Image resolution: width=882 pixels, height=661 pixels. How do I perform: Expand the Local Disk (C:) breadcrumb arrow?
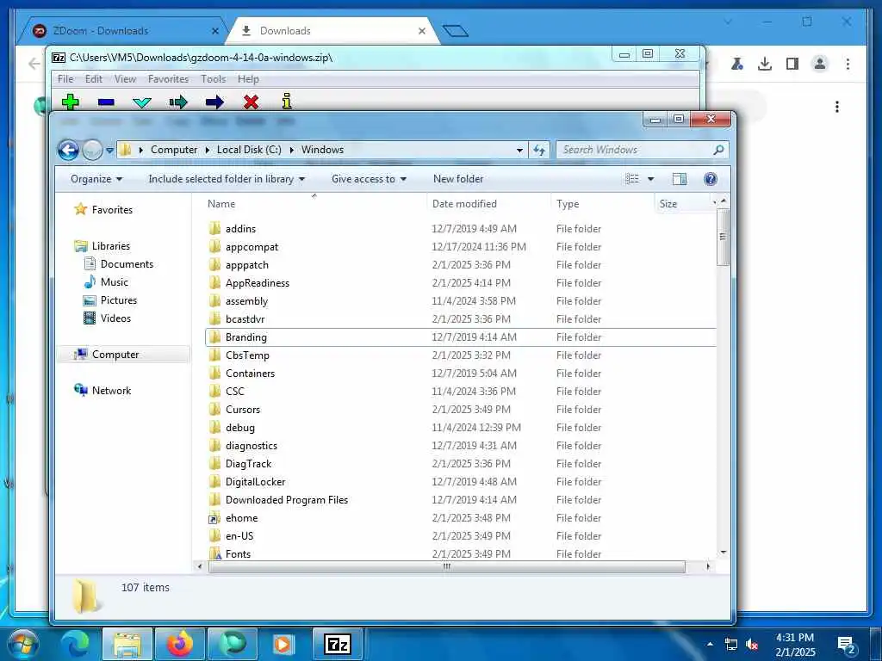coord(291,150)
